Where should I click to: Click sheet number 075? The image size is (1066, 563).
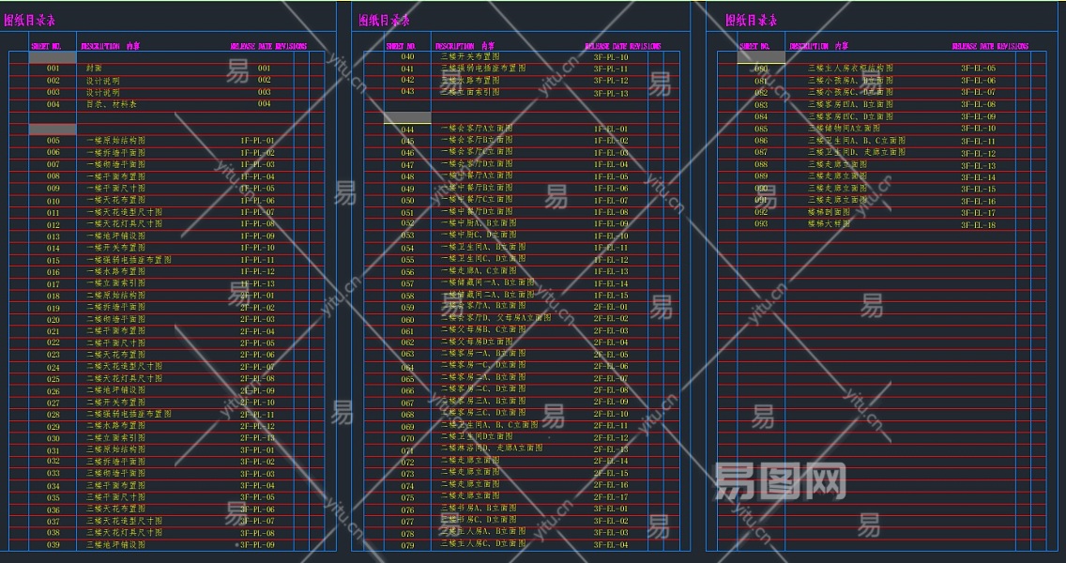(407, 497)
